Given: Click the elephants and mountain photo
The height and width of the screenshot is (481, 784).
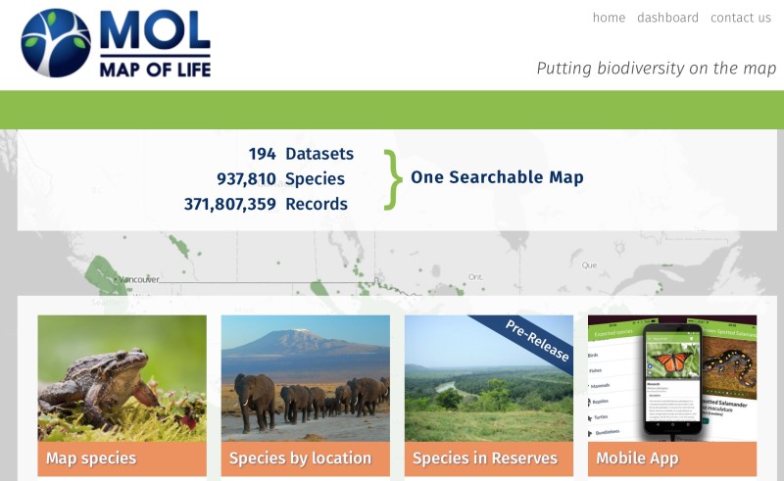Looking at the screenshot, I should point(306,378).
